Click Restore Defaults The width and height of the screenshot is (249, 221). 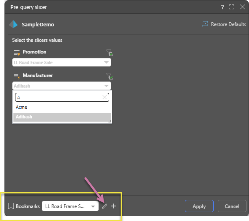(x=224, y=24)
